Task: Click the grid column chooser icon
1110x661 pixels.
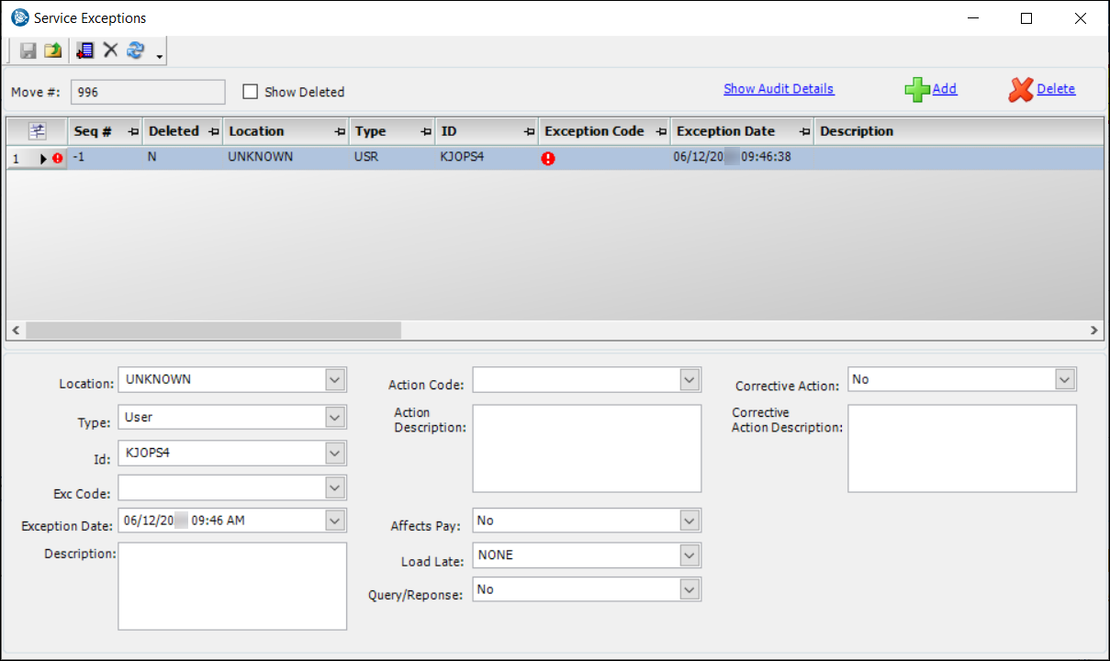Action: tap(37, 131)
